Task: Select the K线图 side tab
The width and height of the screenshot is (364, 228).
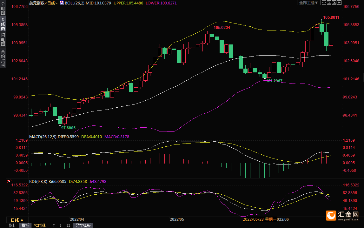Action: pos(3,24)
